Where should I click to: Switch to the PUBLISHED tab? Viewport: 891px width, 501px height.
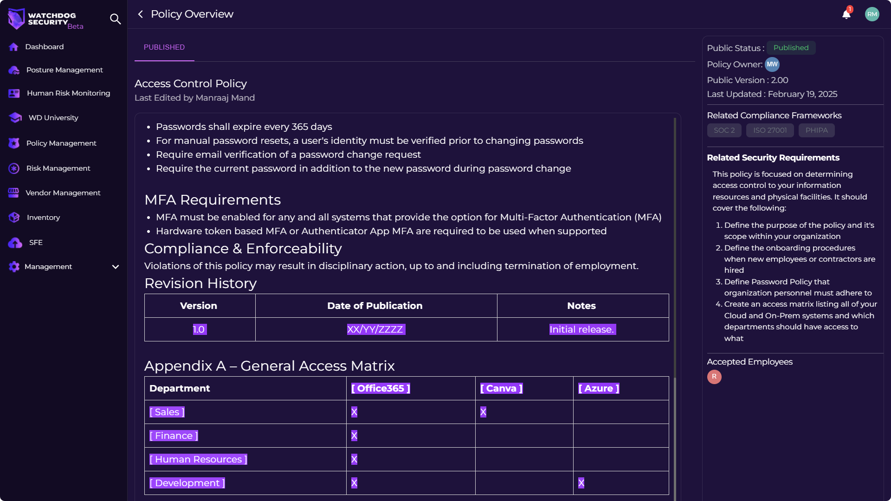(x=164, y=47)
